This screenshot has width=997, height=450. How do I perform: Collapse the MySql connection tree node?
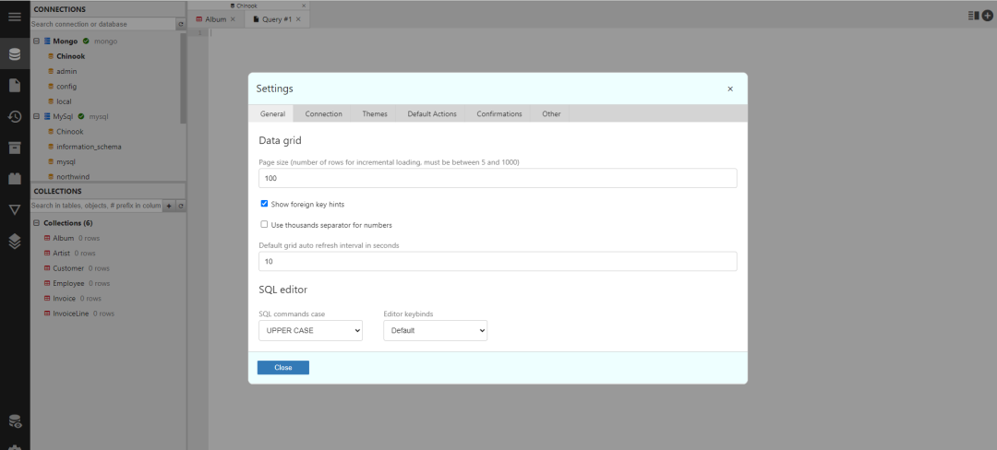tap(36, 117)
